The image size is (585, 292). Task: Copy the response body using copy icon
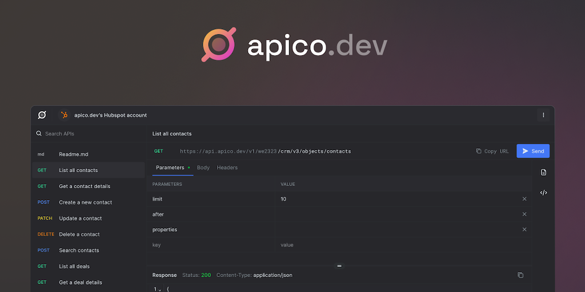click(520, 275)
